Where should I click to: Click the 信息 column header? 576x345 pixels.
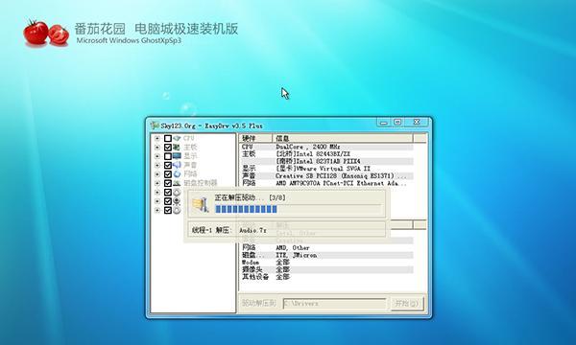click(x=343, y=138)
